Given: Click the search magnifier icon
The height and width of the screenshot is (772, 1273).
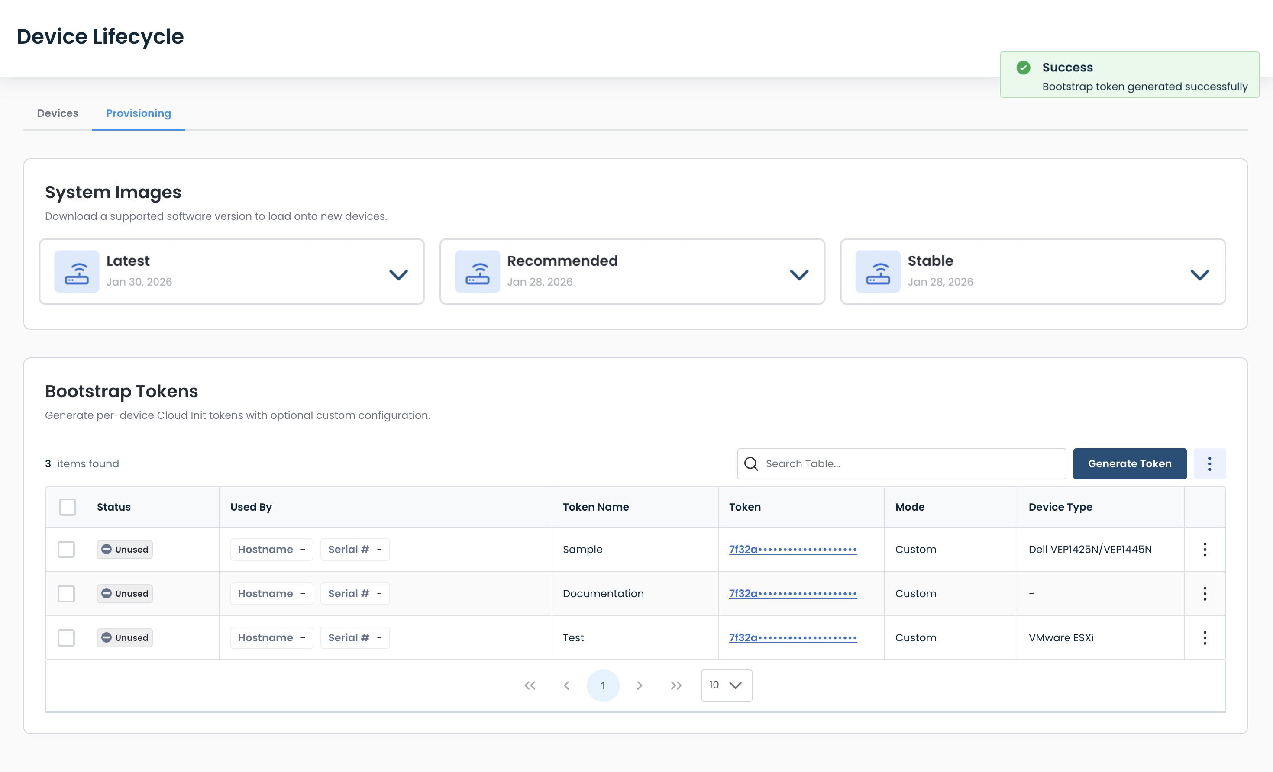Looking at the screenshot, I should pos(751,464).
